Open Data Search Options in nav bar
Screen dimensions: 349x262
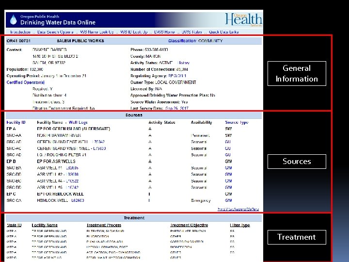pyautogui.click(x=55, y=32)
